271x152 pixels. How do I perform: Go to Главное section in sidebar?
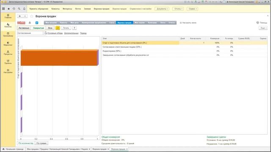tap(8, 16)
